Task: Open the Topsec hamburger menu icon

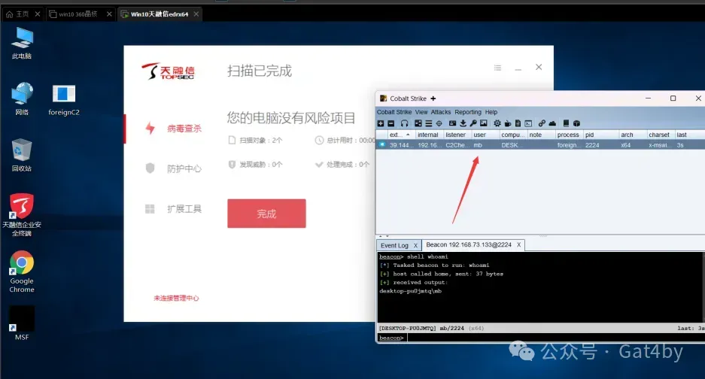Action: point(498,68)
